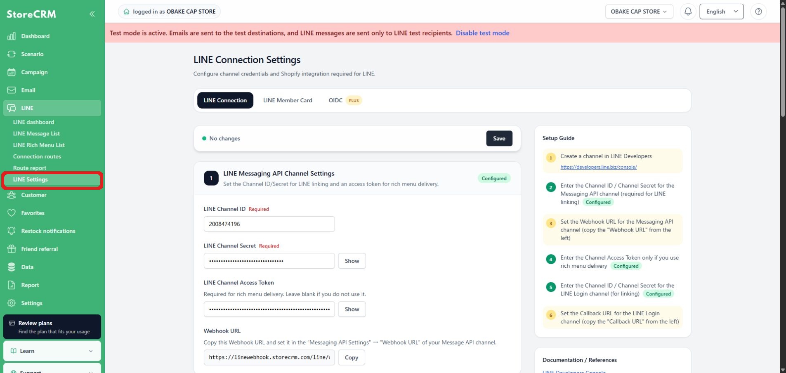The width and height of the screenshot is (786, 373).
Task: Expand the Learn section
Action: [x=52, y=351]
